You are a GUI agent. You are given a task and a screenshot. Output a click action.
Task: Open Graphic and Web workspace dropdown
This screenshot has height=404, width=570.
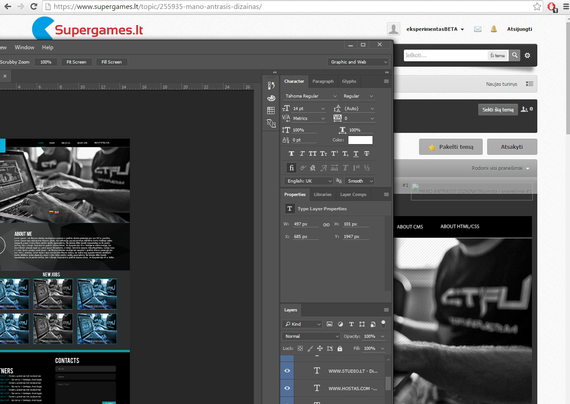click(x=358, y=62)
